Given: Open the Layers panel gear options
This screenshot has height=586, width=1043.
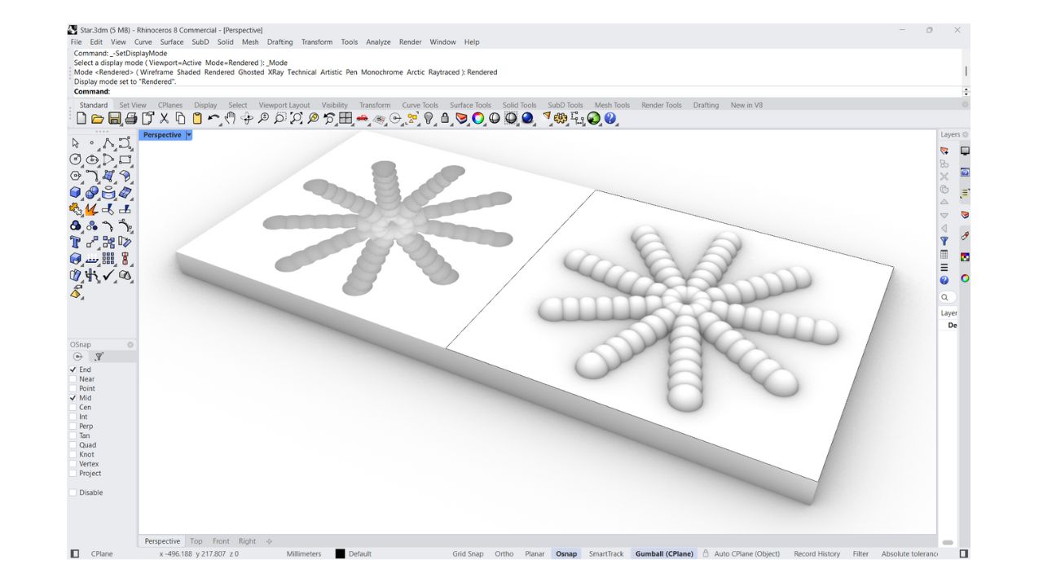Looking at the screenshot, I should coord(966,134).
